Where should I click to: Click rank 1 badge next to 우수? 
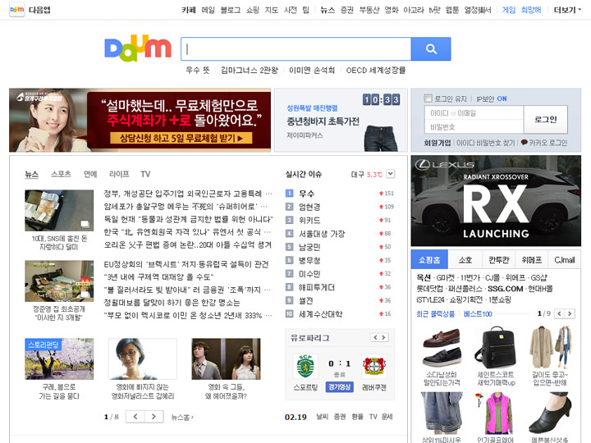(x=289, y=194)
